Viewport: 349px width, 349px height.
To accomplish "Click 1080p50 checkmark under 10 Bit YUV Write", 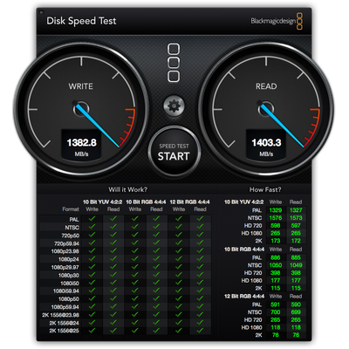I will 92,298.
